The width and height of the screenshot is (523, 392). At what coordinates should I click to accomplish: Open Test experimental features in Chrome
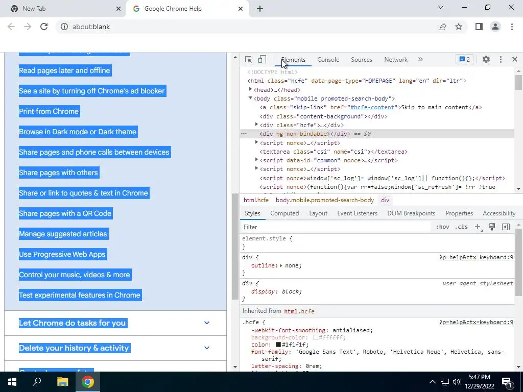(79, 295)
